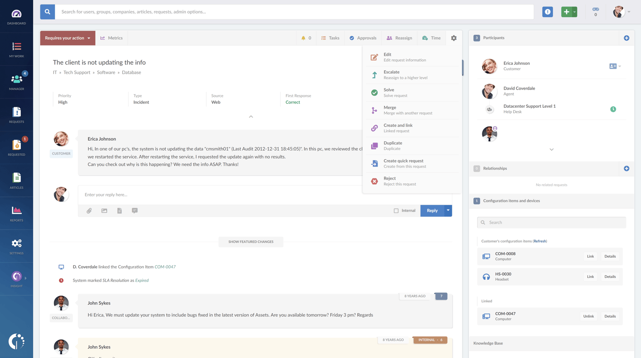Open the Requires your action status dropdown
Image resolution: width=641 pixels, height=358 pixels.
point(67,38)
